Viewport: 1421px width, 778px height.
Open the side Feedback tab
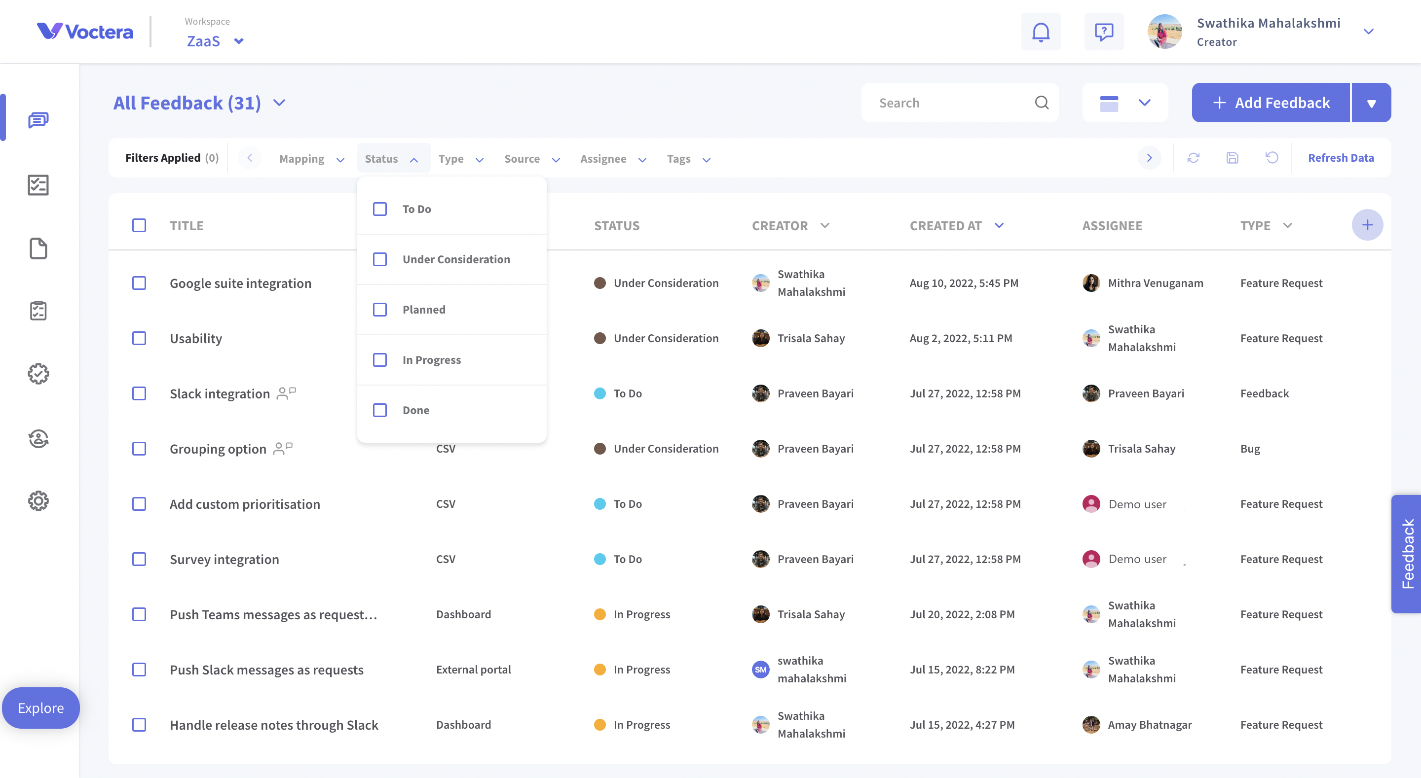click(x=1406, y=554)
